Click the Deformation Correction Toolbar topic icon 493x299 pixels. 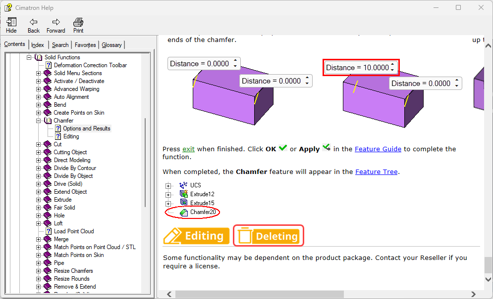[x=49, y=65]
